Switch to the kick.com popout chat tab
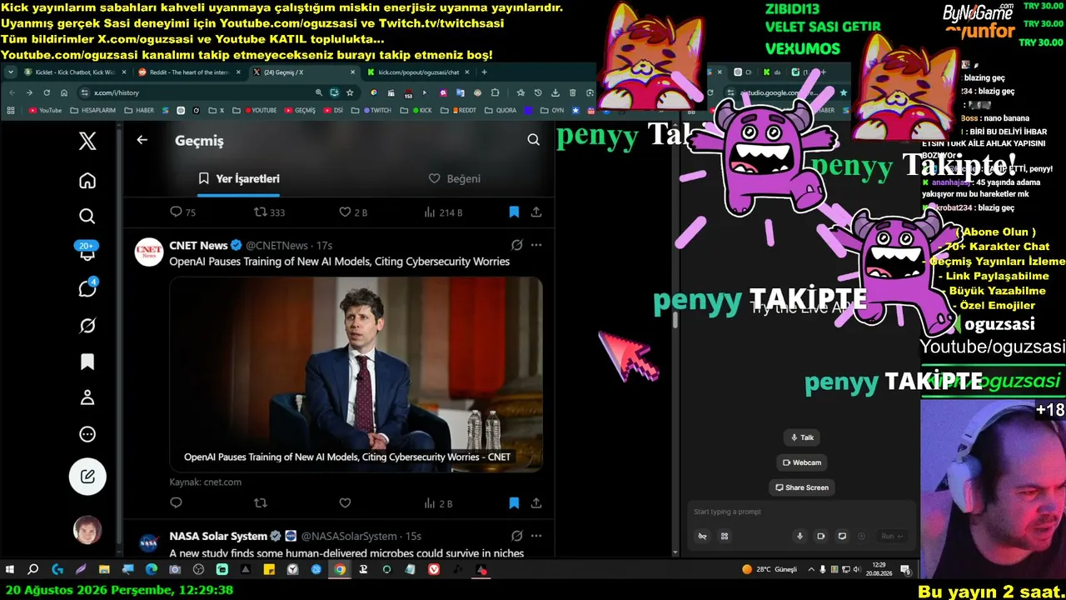The height and width of the screenshot is (600, 1066). [416, 72]
